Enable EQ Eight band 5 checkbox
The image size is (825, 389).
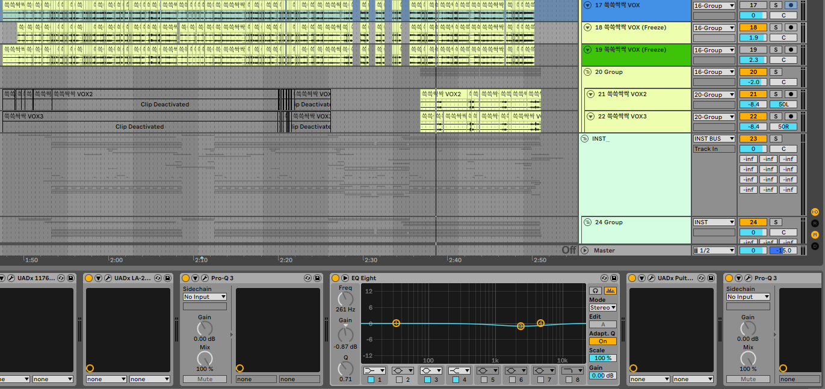484,379
